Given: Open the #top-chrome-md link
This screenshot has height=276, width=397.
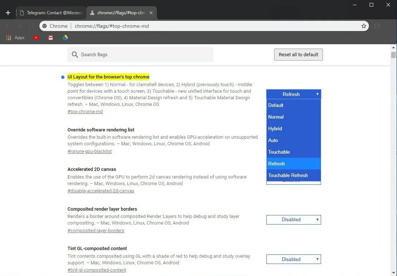Looking at the screenshot, I should point(85,112).
